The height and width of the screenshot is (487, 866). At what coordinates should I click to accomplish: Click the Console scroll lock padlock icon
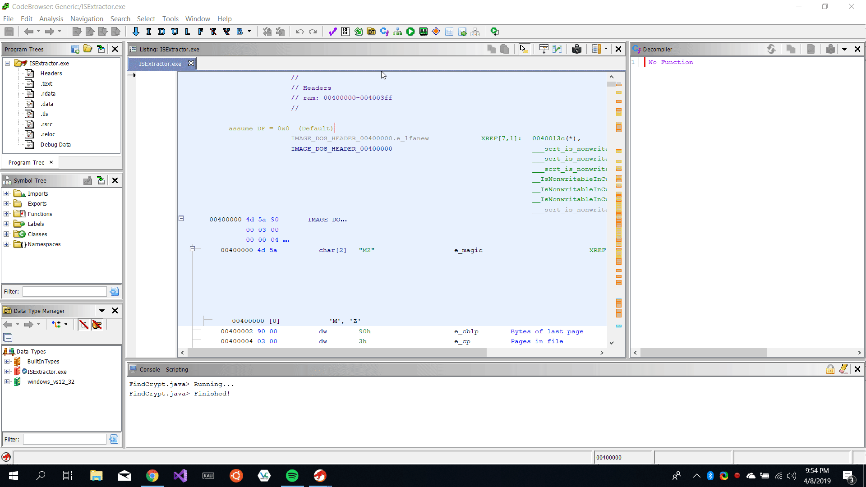point(830,369)
